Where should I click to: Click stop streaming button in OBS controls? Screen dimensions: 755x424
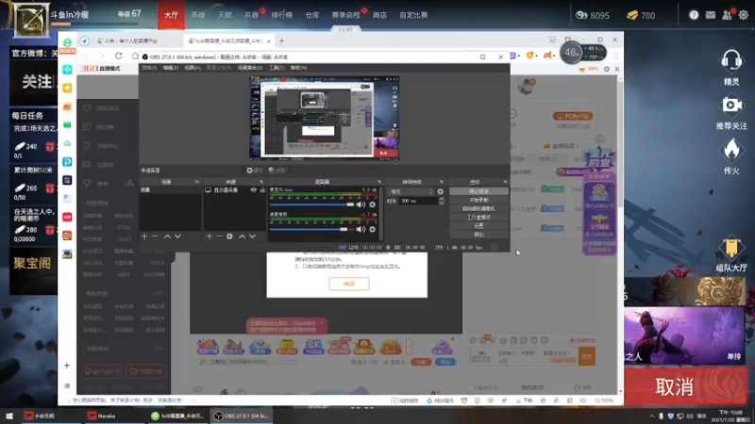pos(478,191)
